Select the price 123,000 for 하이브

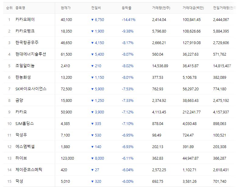pos(67,158)
